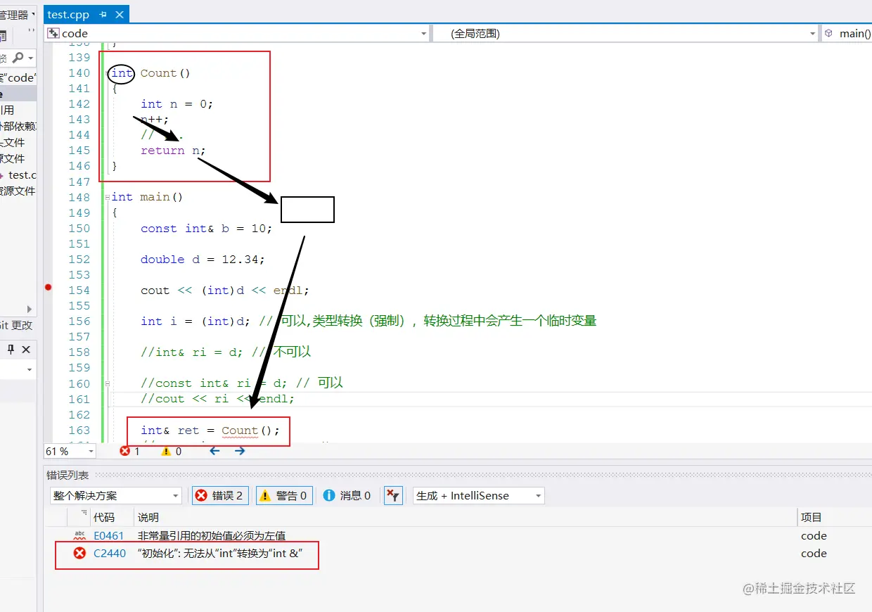The width and height of the screenshot is (872, 612).
Task: Close the test.cpp tab
Action: click(120, 14)
